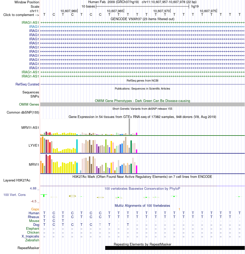Screen dimensions: 245x254
Task: Click the 'hg19' label beside the scale bar
Action: pos(195,6)
